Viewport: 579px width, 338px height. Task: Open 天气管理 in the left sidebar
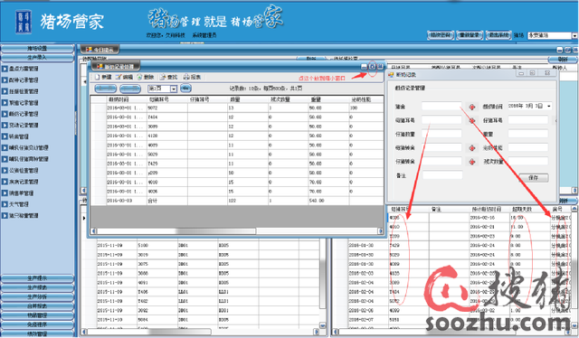(18, 204)
